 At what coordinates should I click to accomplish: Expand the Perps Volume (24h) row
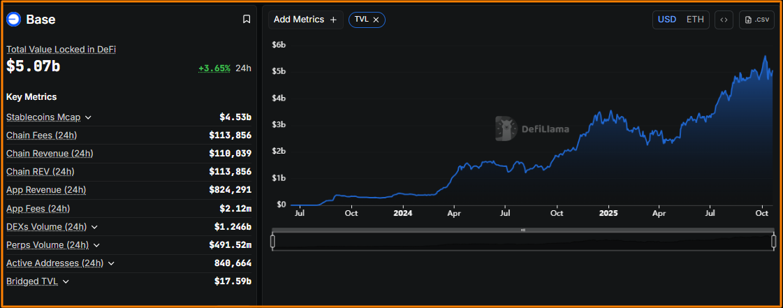96,245
